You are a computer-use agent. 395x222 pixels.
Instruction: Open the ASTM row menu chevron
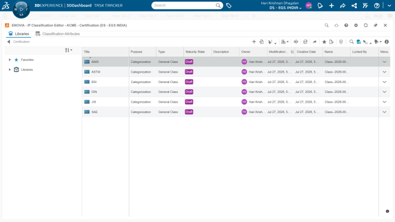pyautogui.click(x=384, y=72)
